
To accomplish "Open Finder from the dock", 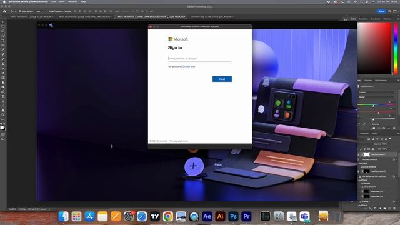I will tap(63, 217).
